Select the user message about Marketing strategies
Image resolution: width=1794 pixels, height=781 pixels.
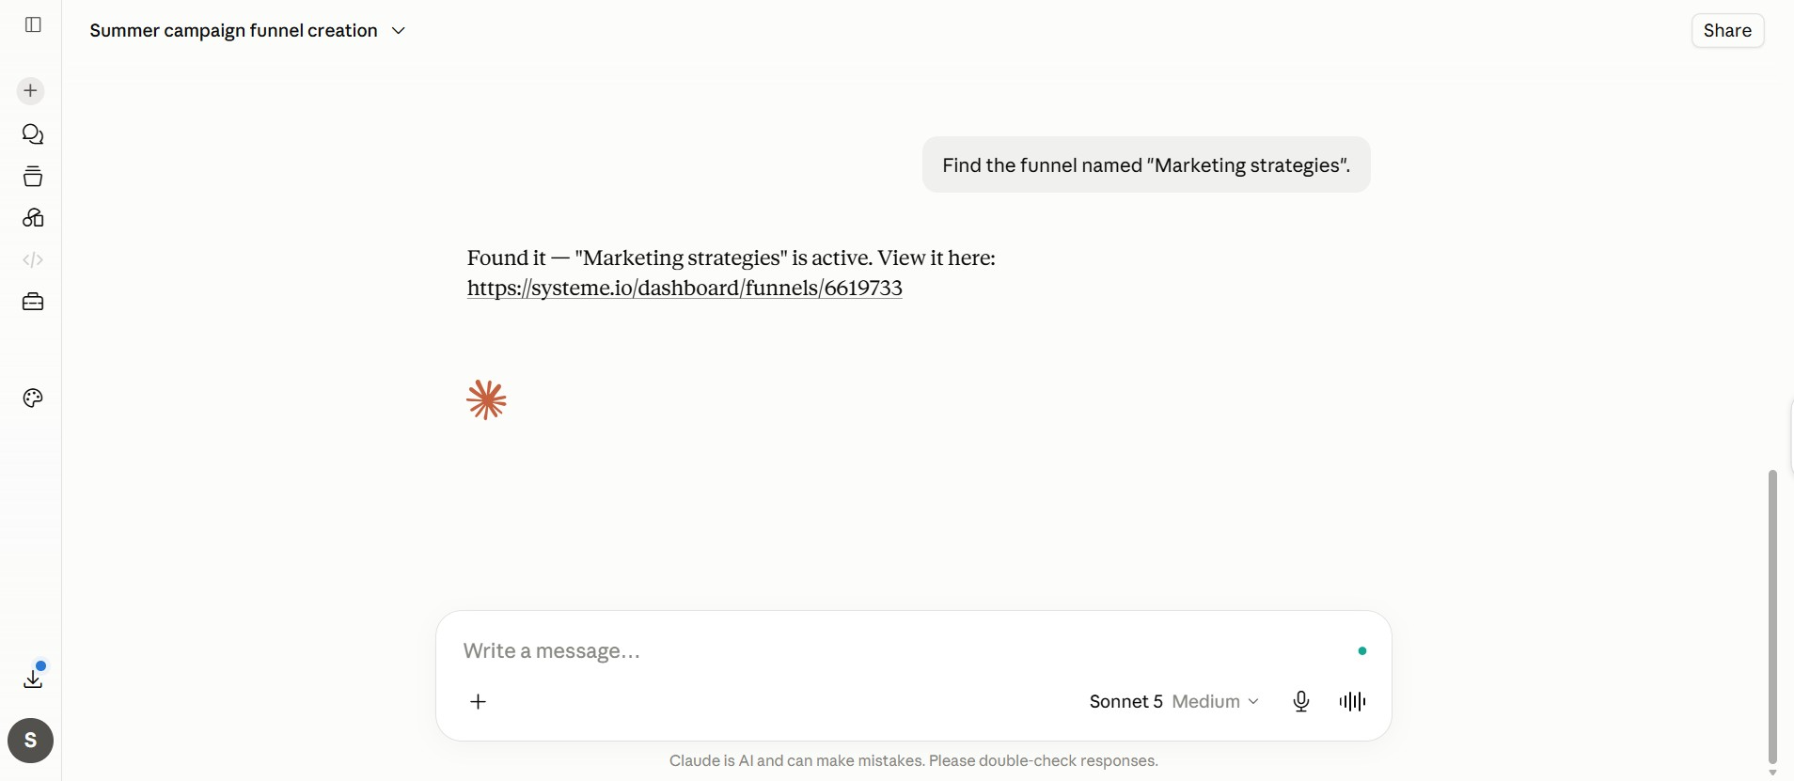pos(1146,165)
